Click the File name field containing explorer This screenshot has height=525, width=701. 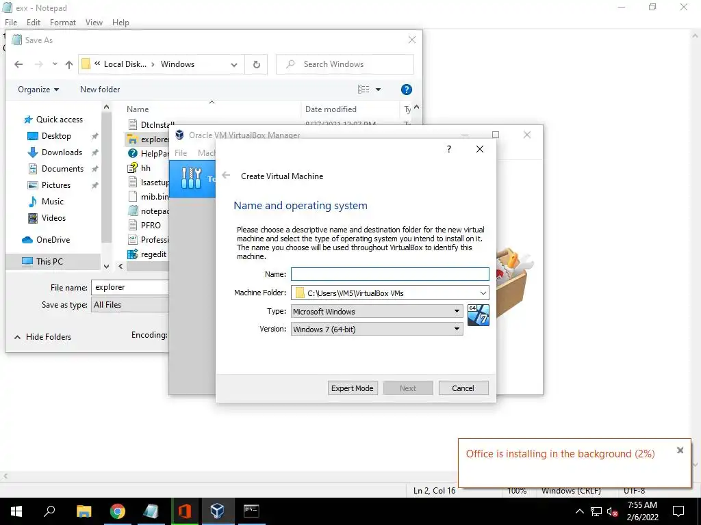(129, 288)
